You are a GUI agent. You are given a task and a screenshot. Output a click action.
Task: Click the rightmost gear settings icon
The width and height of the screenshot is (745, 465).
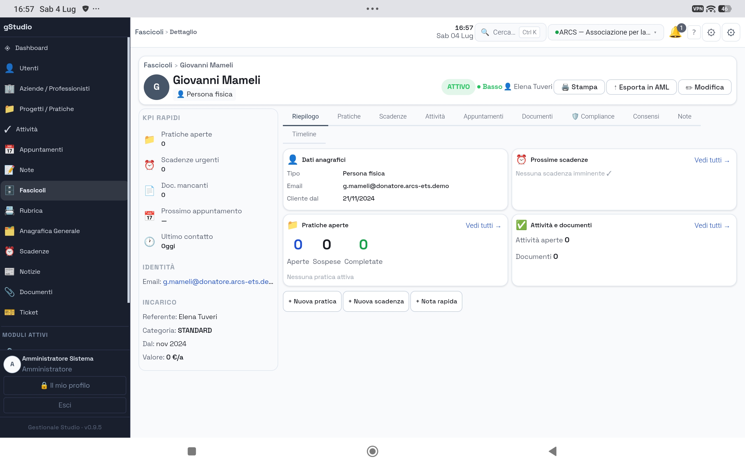coord(731,32)
